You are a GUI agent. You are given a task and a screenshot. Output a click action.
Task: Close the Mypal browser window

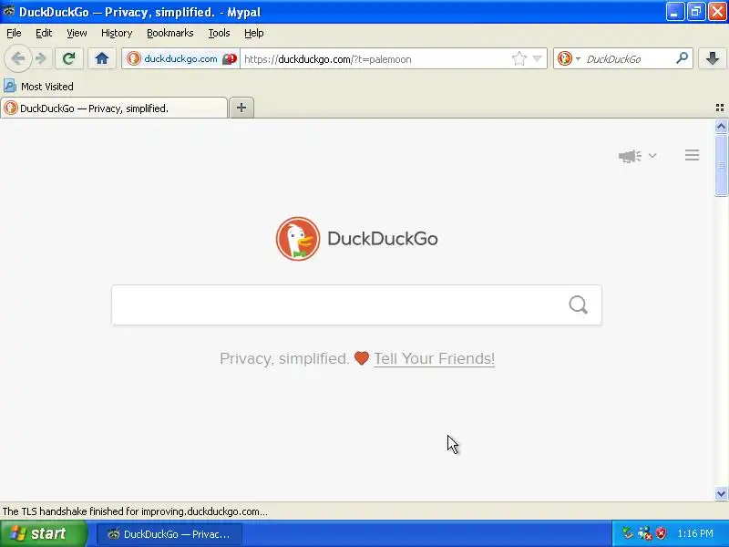tap(717, 12)
